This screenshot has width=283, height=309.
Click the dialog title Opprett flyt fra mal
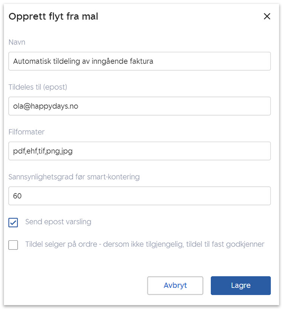(53, 16)
